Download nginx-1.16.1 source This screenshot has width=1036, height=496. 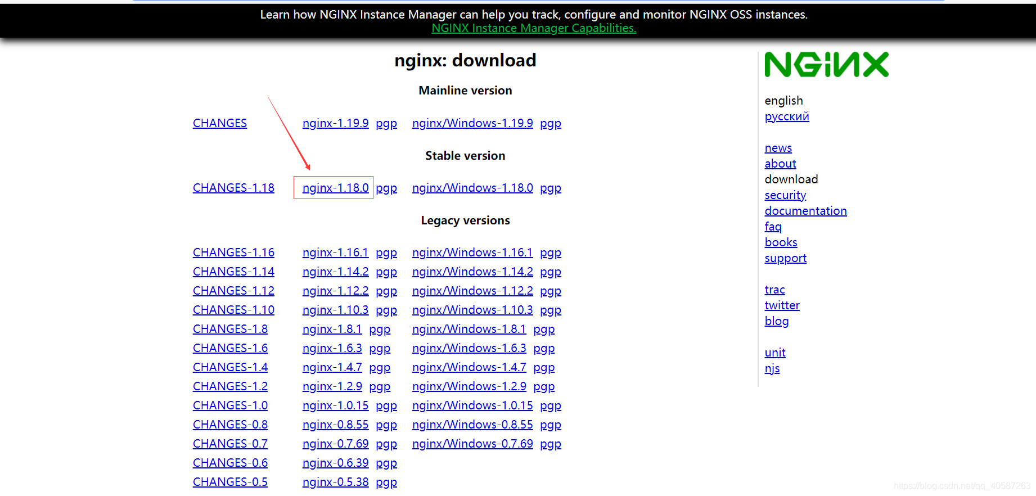click(336, 252)
